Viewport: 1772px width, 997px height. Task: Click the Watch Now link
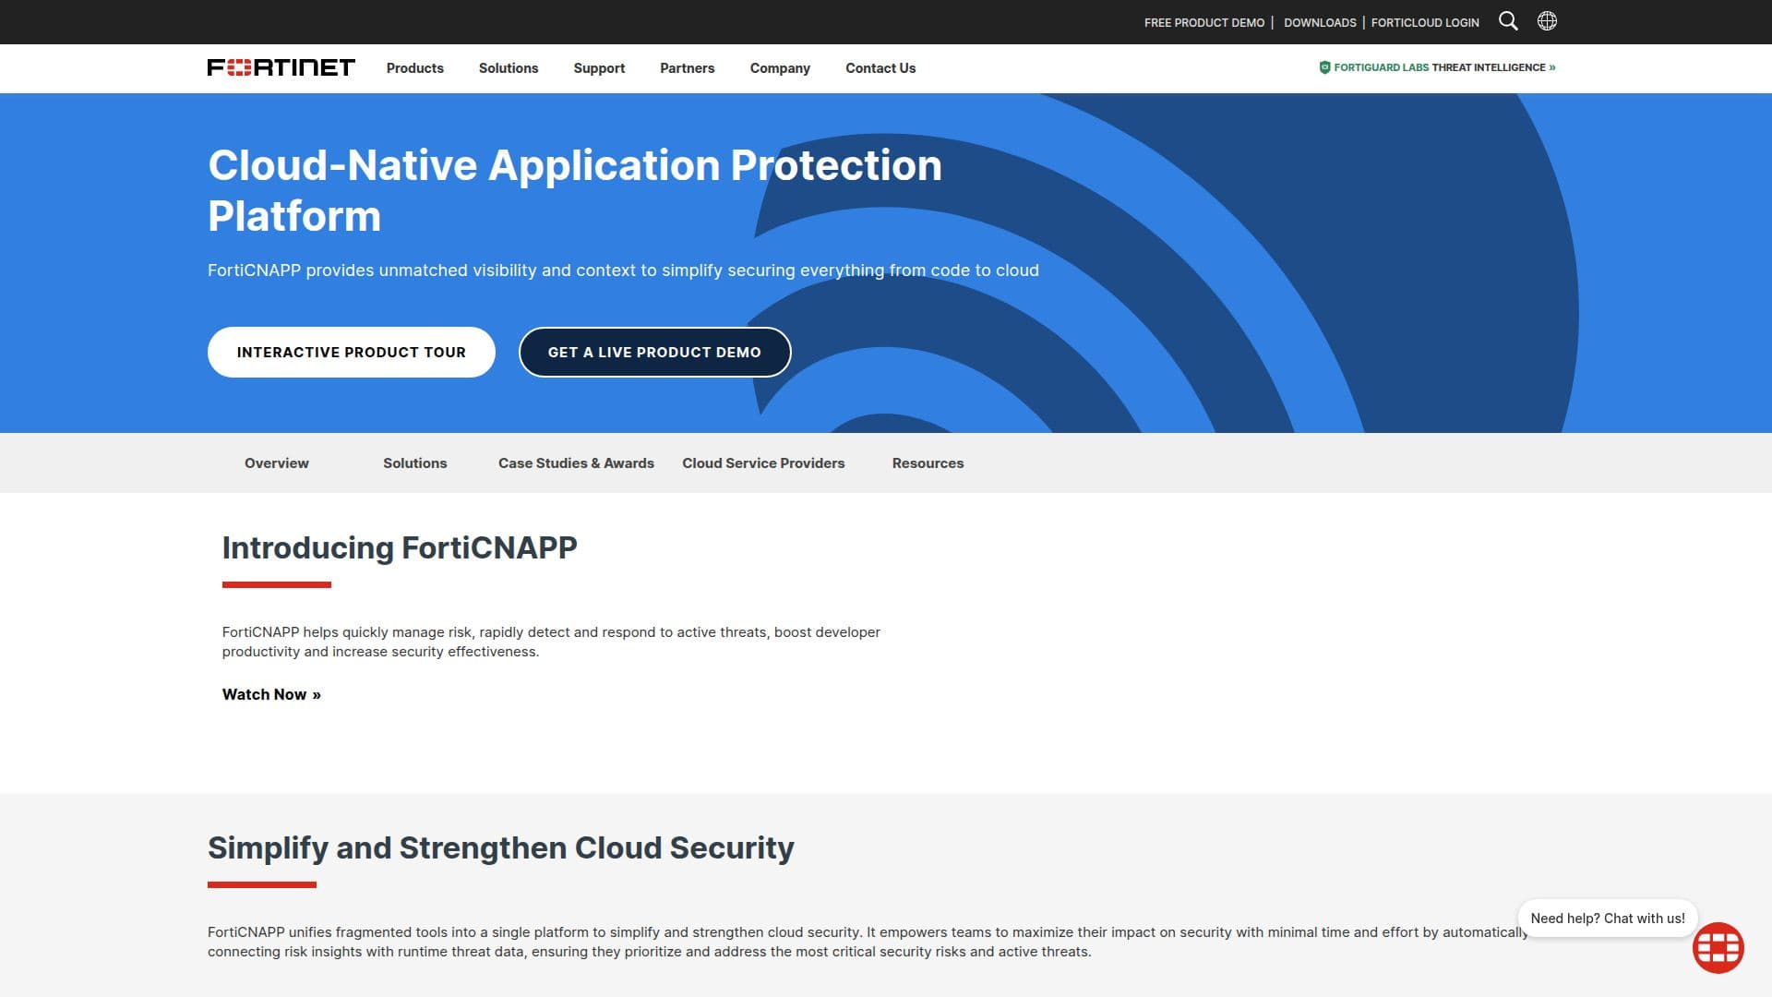tap(271, 694)
